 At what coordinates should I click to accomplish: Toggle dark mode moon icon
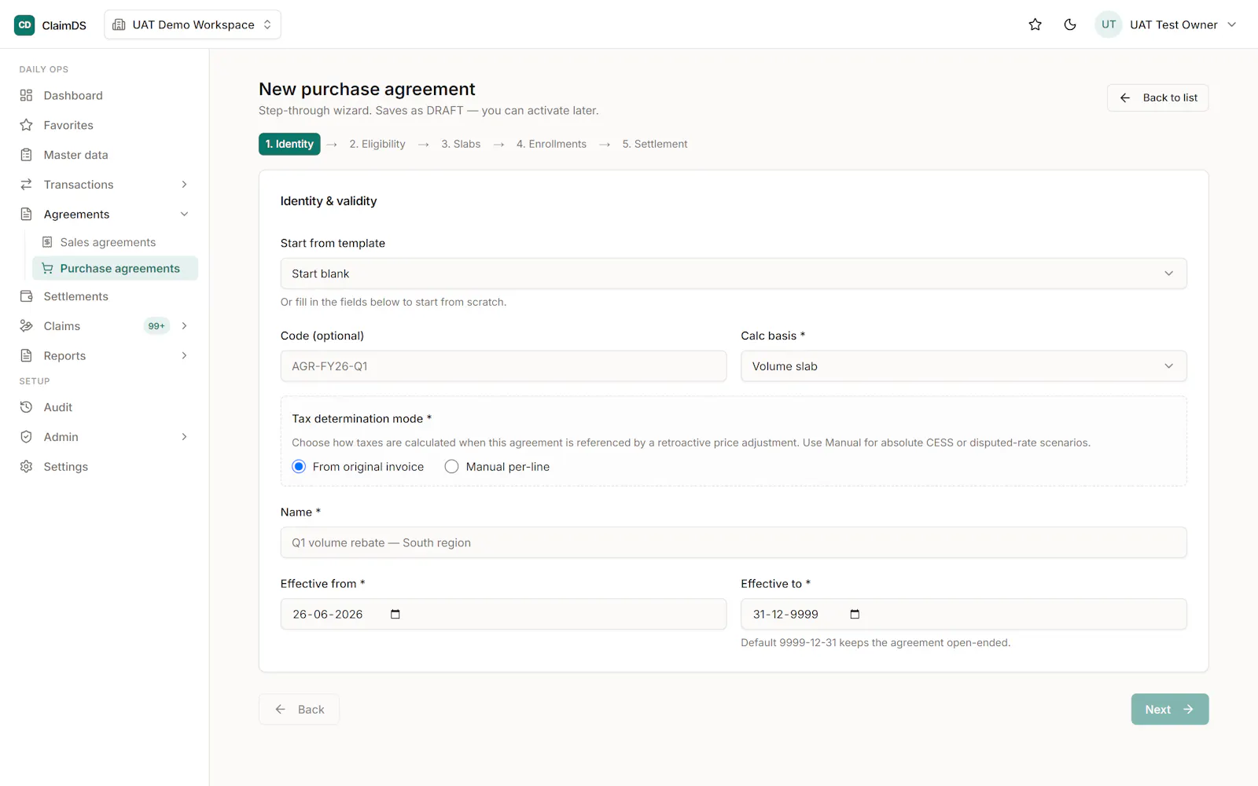[1070, 25]
